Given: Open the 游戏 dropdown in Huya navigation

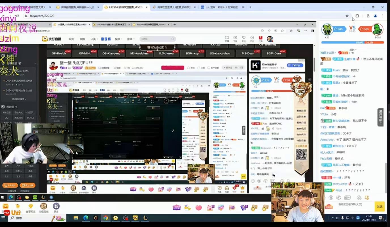Looking at the screenshot, I should pyautogui.click(x=131, y=39).
